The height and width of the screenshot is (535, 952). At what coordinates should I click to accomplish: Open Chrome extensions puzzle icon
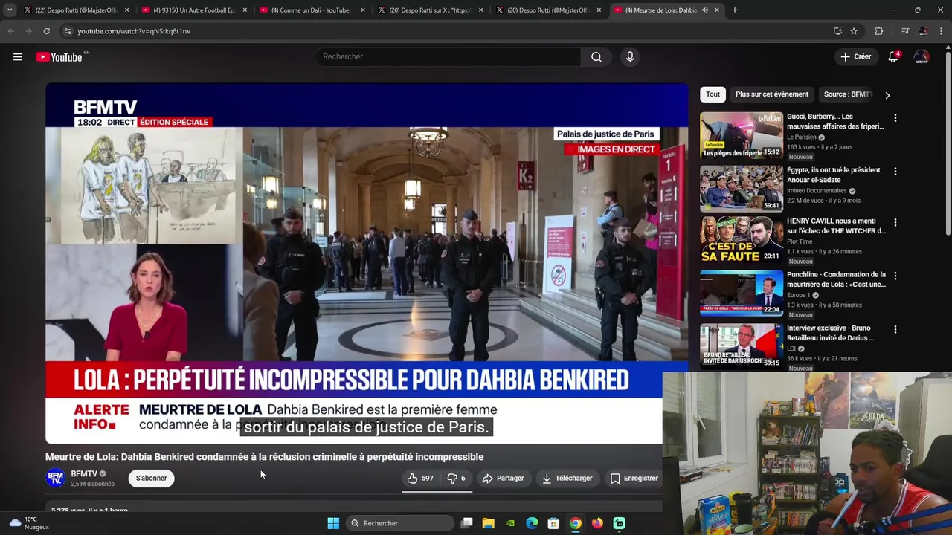pyautogui.click(x=879, y=31)
